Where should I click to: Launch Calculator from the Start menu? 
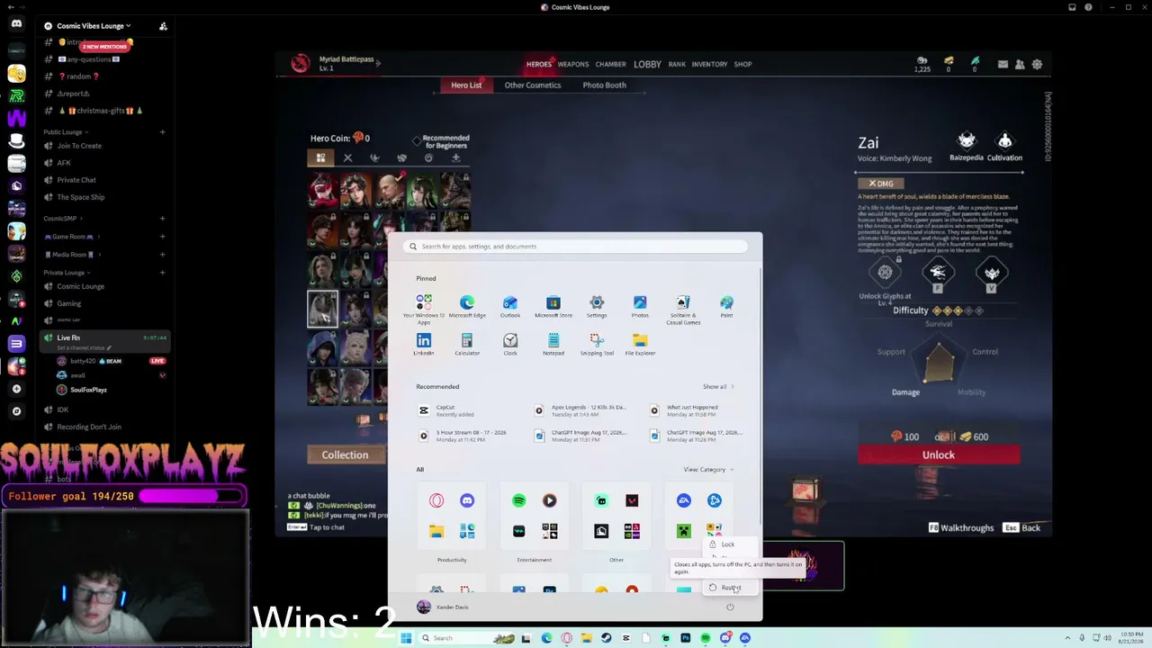click(467, 344)
